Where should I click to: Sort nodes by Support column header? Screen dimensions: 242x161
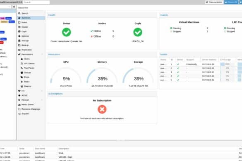click(193, 59)
